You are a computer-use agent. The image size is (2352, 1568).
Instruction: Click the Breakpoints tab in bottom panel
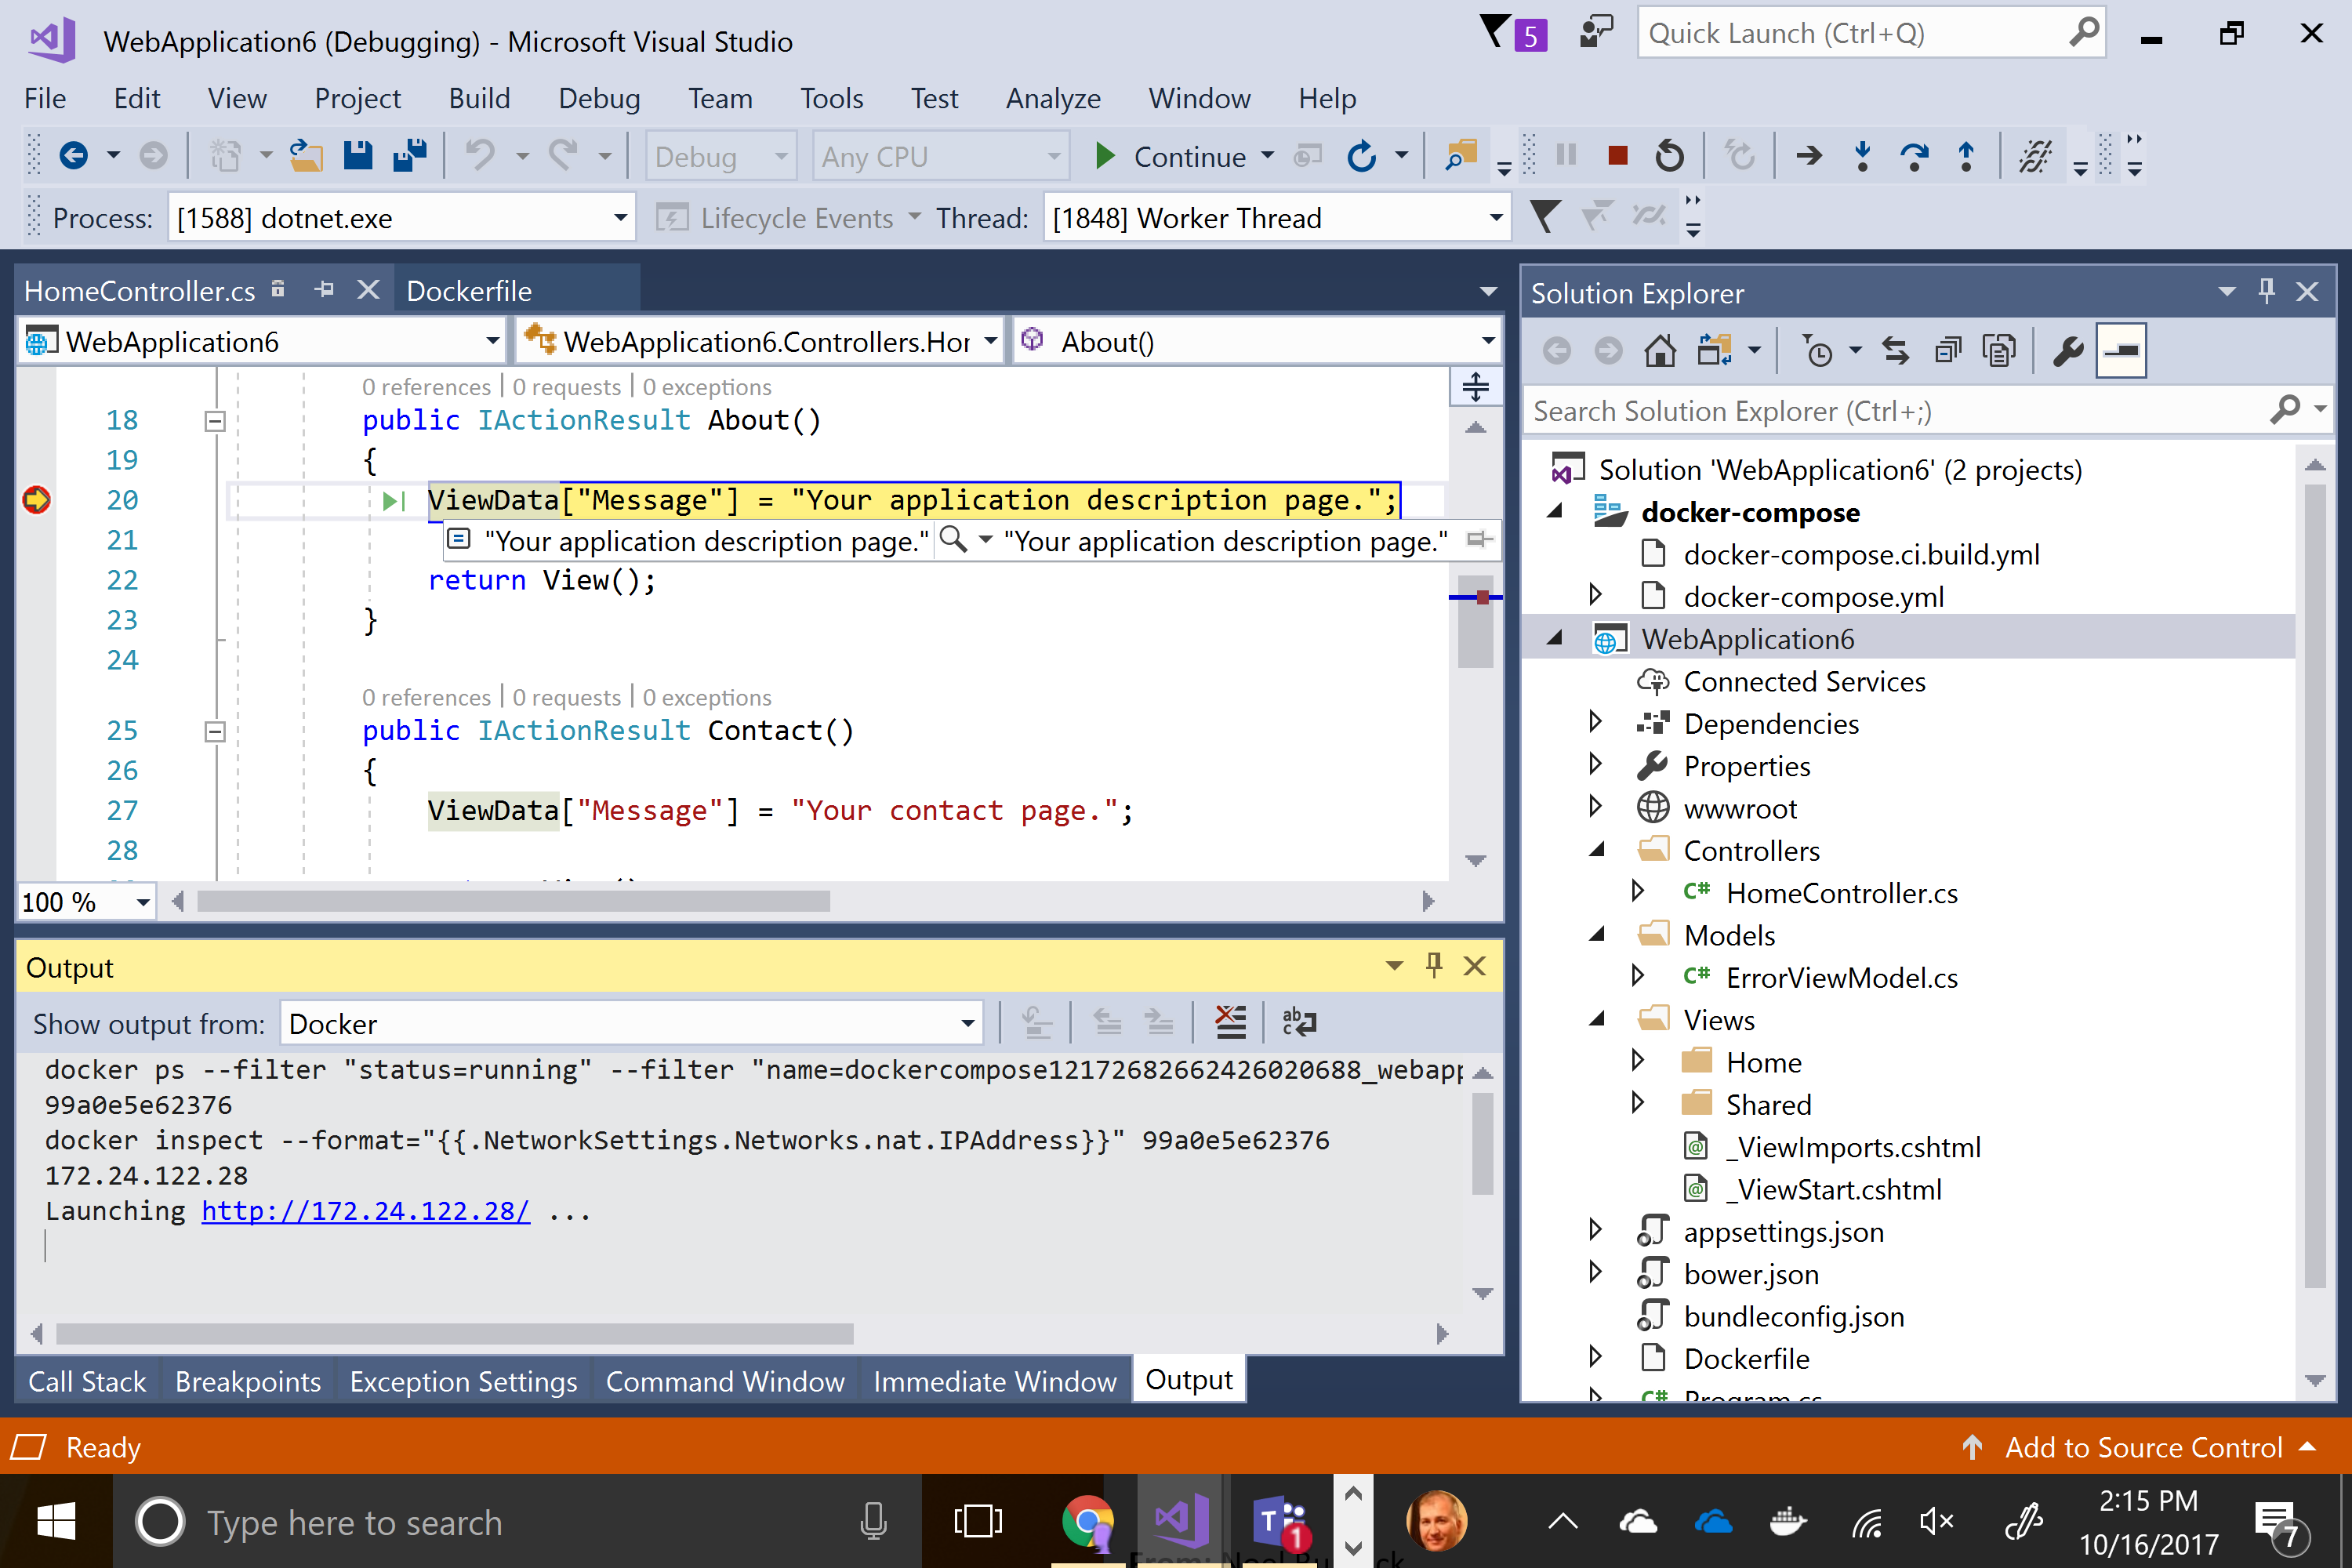[x=249, y=1379]
